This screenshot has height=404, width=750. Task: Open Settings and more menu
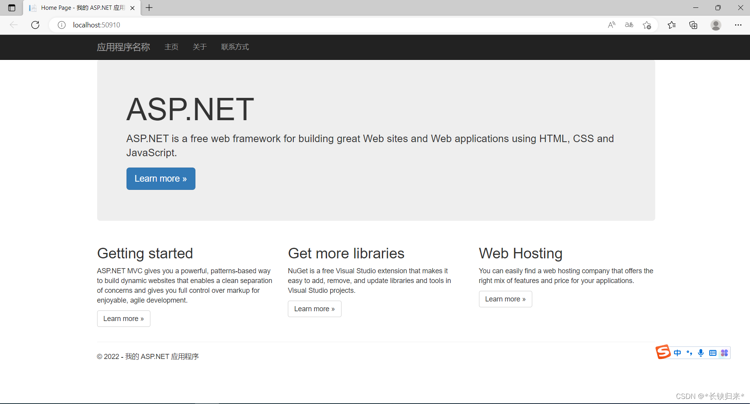coord(739,25)
